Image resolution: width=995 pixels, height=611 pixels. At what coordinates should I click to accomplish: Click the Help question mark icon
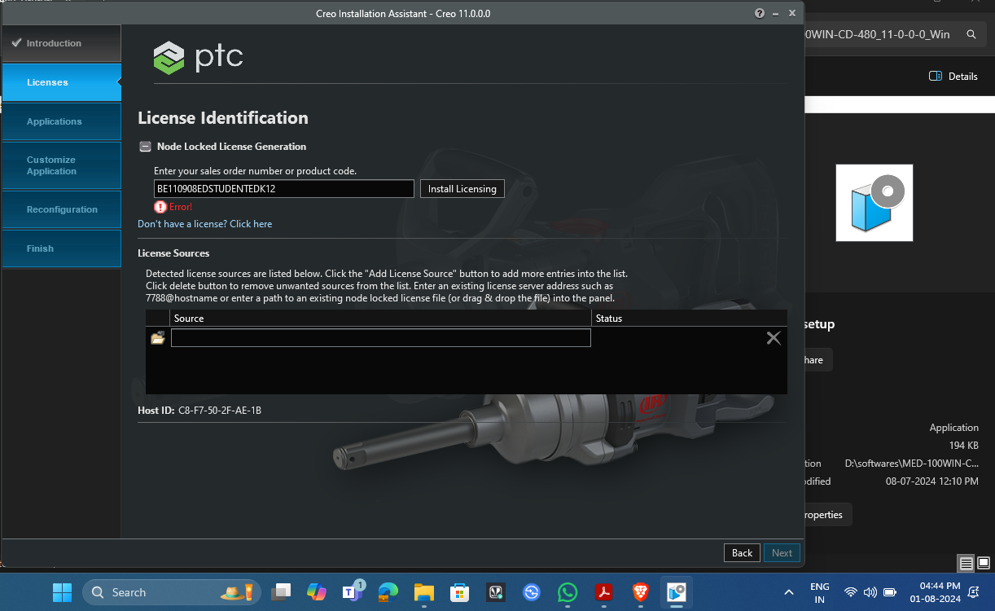click(x=759, y=13)
